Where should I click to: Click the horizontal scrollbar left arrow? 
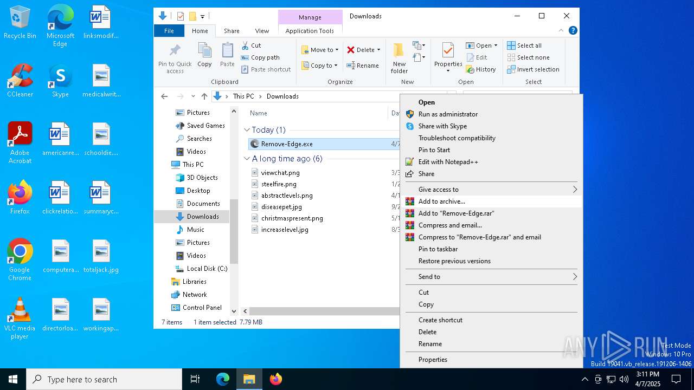pos(245,311)
